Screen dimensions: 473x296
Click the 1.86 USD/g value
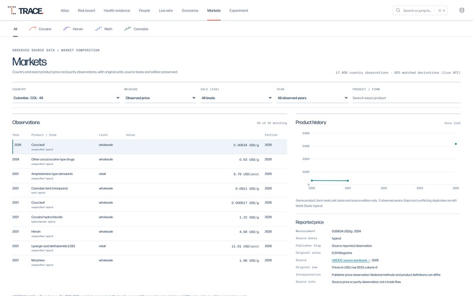249,260
